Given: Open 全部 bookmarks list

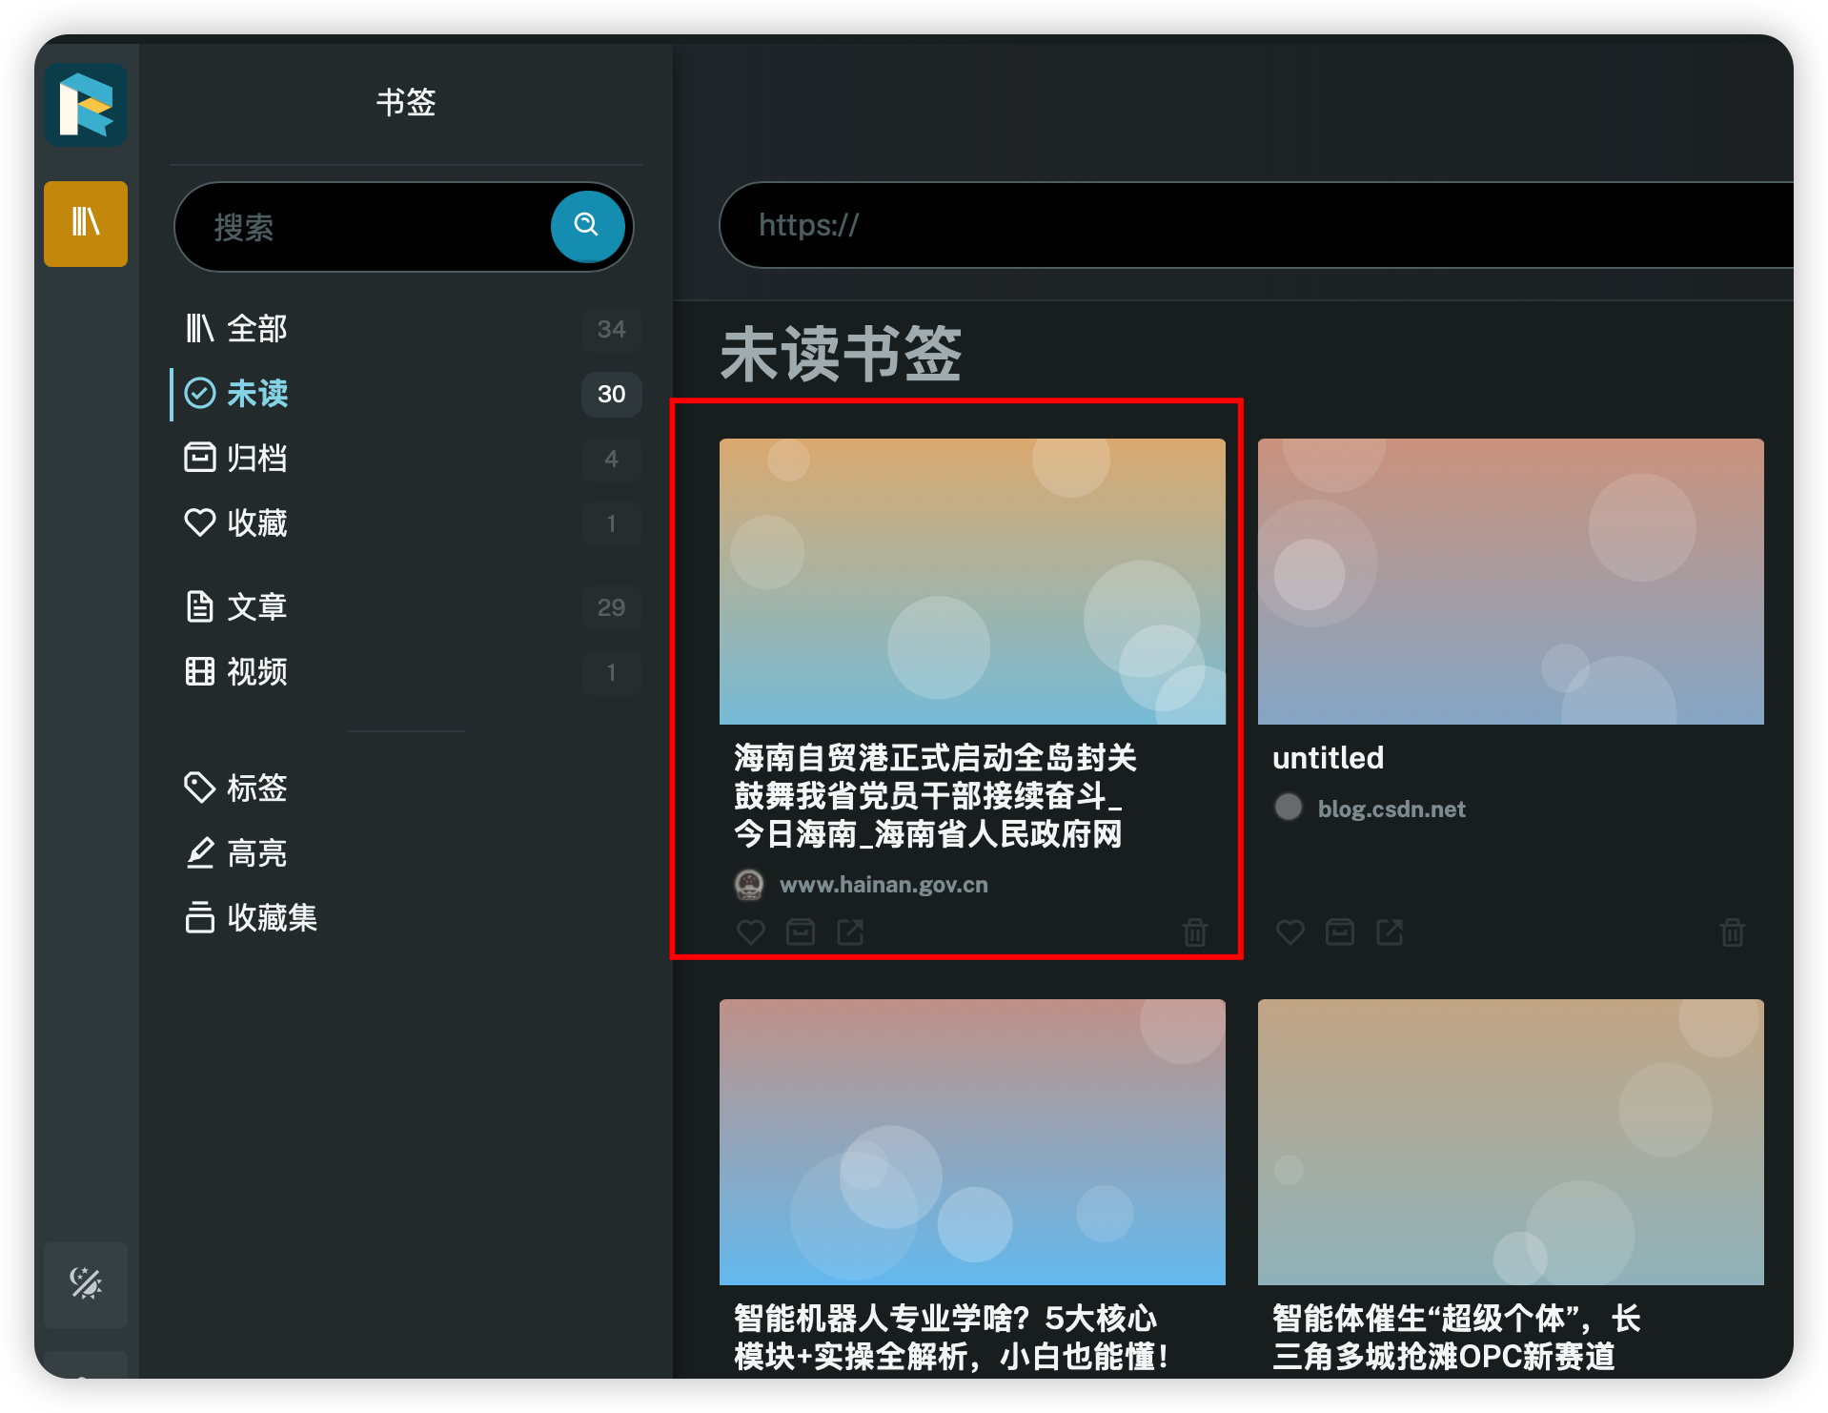Looking at the screenshot, I should pyautogui.click(x=406, y=329).
